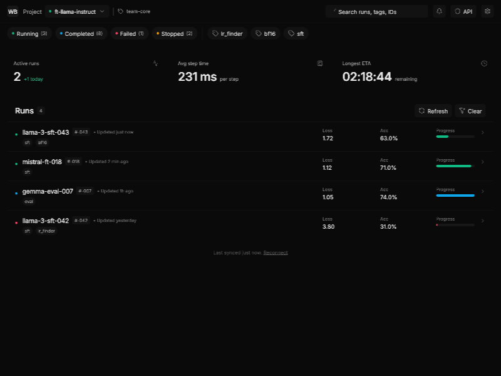Click the Reconnect link at the bottom
501x376 pixels.
click(x=275, y=252)
